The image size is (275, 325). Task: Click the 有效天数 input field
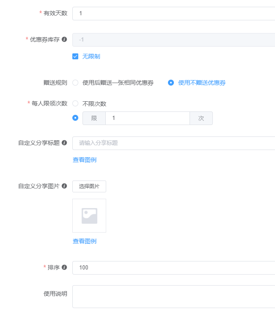(x=173, y=14)
